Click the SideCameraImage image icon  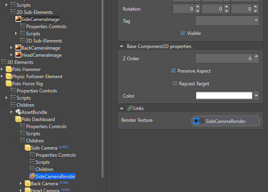click(18, 19)
